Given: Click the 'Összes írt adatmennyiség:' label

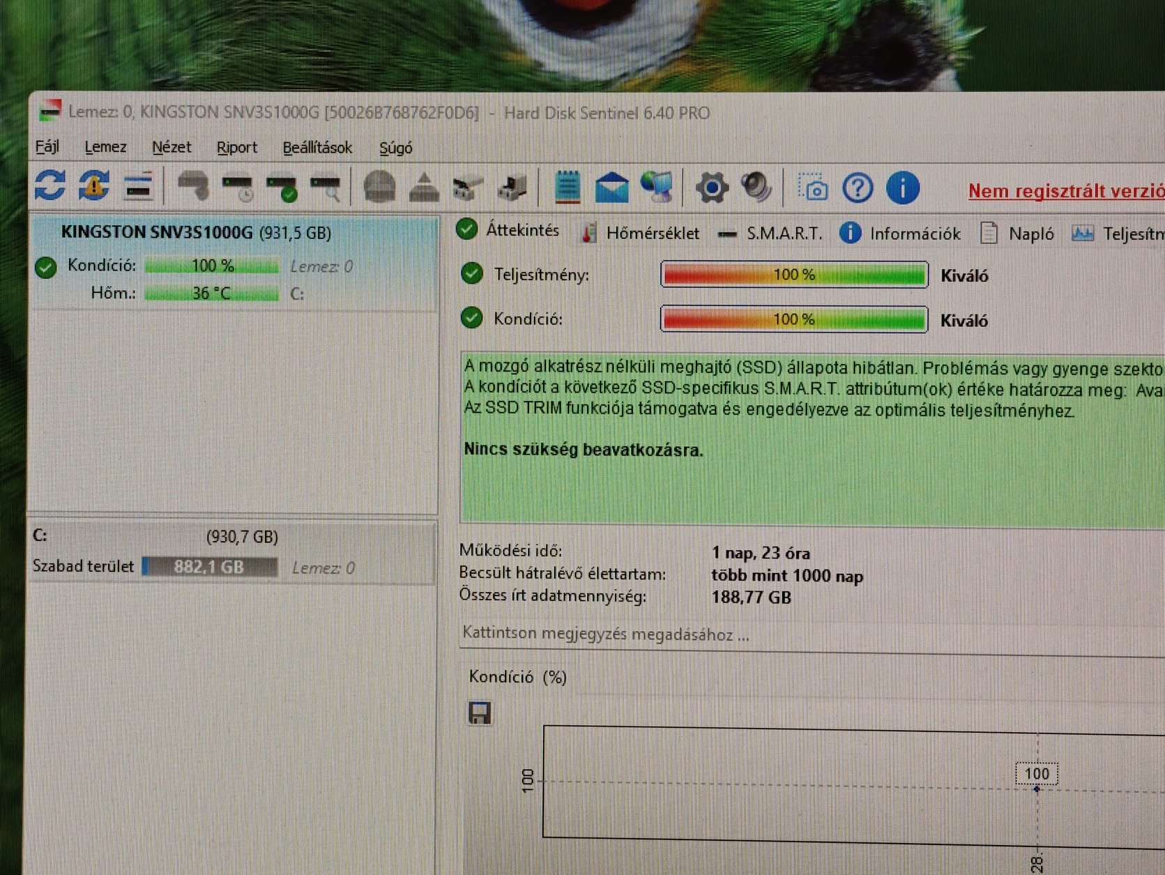Looking at the screenshot, I should [552, 595].
